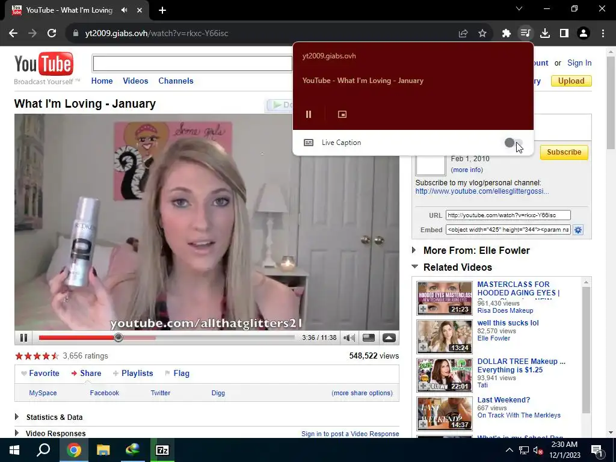Screen dimensions: 616x462
Task: Select the Embed code field
Action: tap(508, 230)
